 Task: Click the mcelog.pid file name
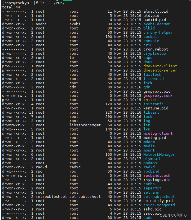(154, 137)
